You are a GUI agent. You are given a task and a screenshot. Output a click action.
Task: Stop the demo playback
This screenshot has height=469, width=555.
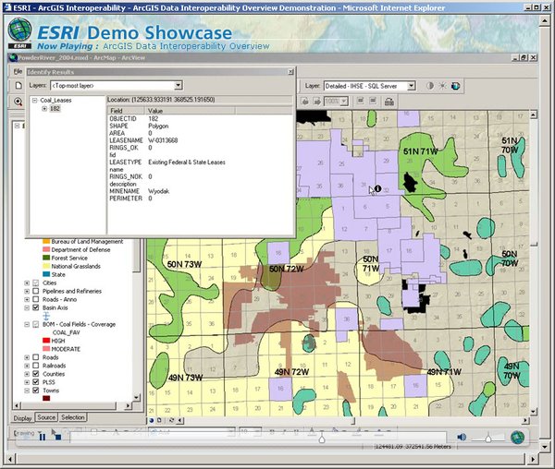coord(58,438)
